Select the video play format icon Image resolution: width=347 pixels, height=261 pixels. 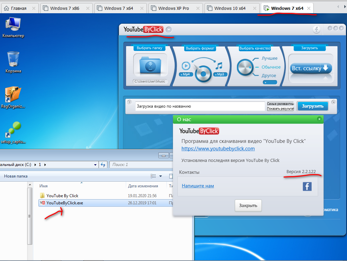click(x=186, y=66)
